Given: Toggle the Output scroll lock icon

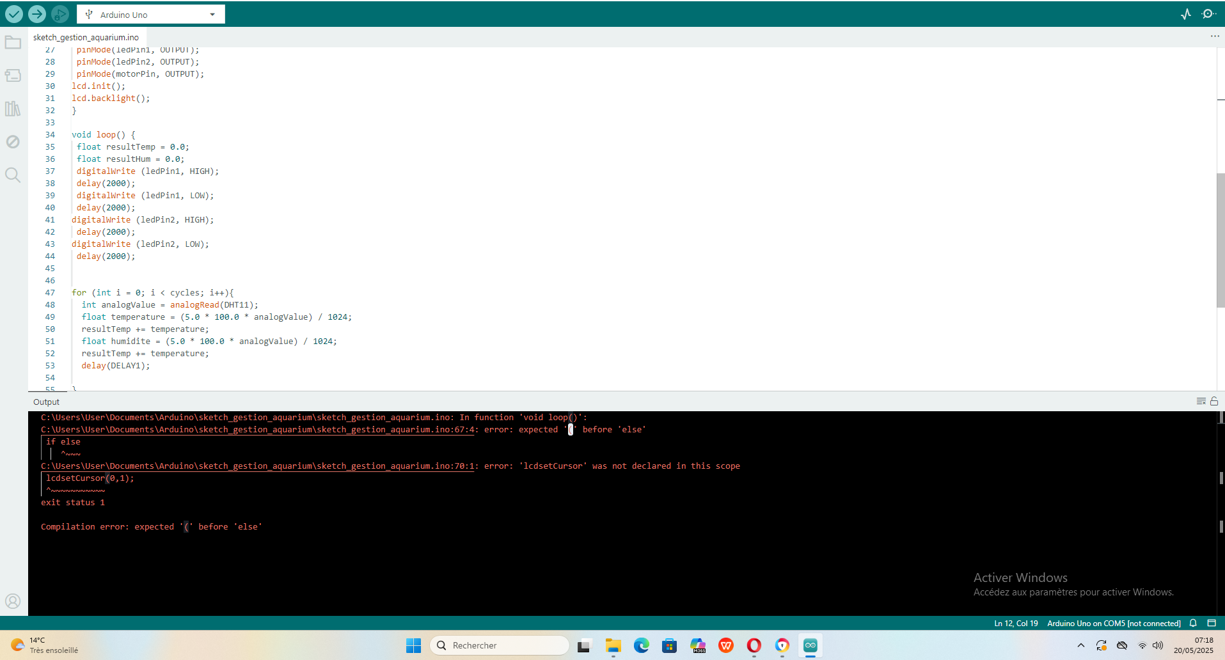Looking at the screenshot, I should pyautogui.click(x=1214, y=401).
